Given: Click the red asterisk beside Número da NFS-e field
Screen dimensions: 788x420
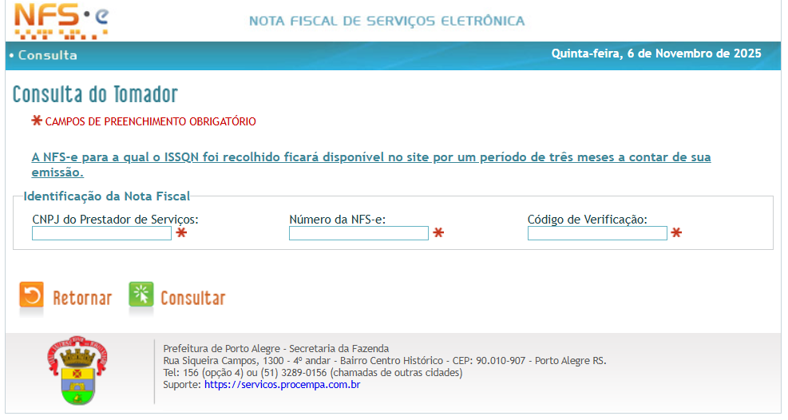Looking at the screenshot, I should [x=438, y=233].
